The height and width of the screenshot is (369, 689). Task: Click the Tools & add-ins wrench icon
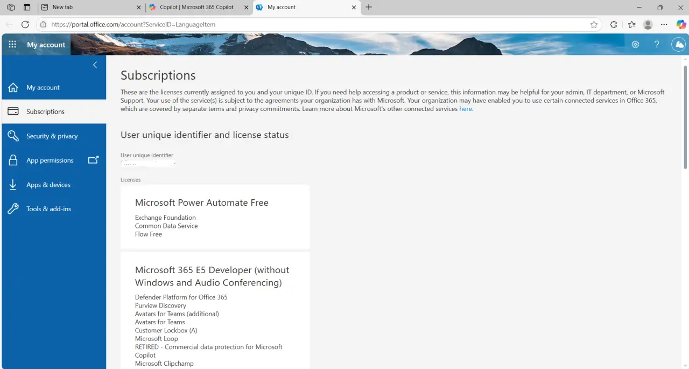(x=13, y=209)
